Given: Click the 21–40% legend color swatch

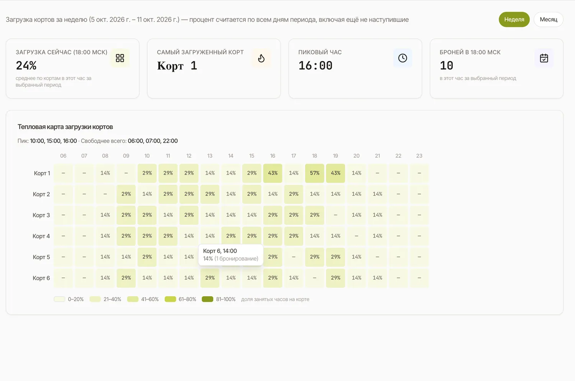Looking at the screenshot, I should [x=95, y=299].
